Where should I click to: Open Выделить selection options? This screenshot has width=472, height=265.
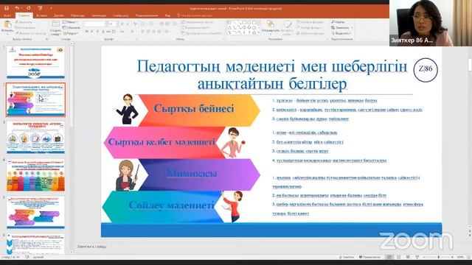tap(341, 33)
